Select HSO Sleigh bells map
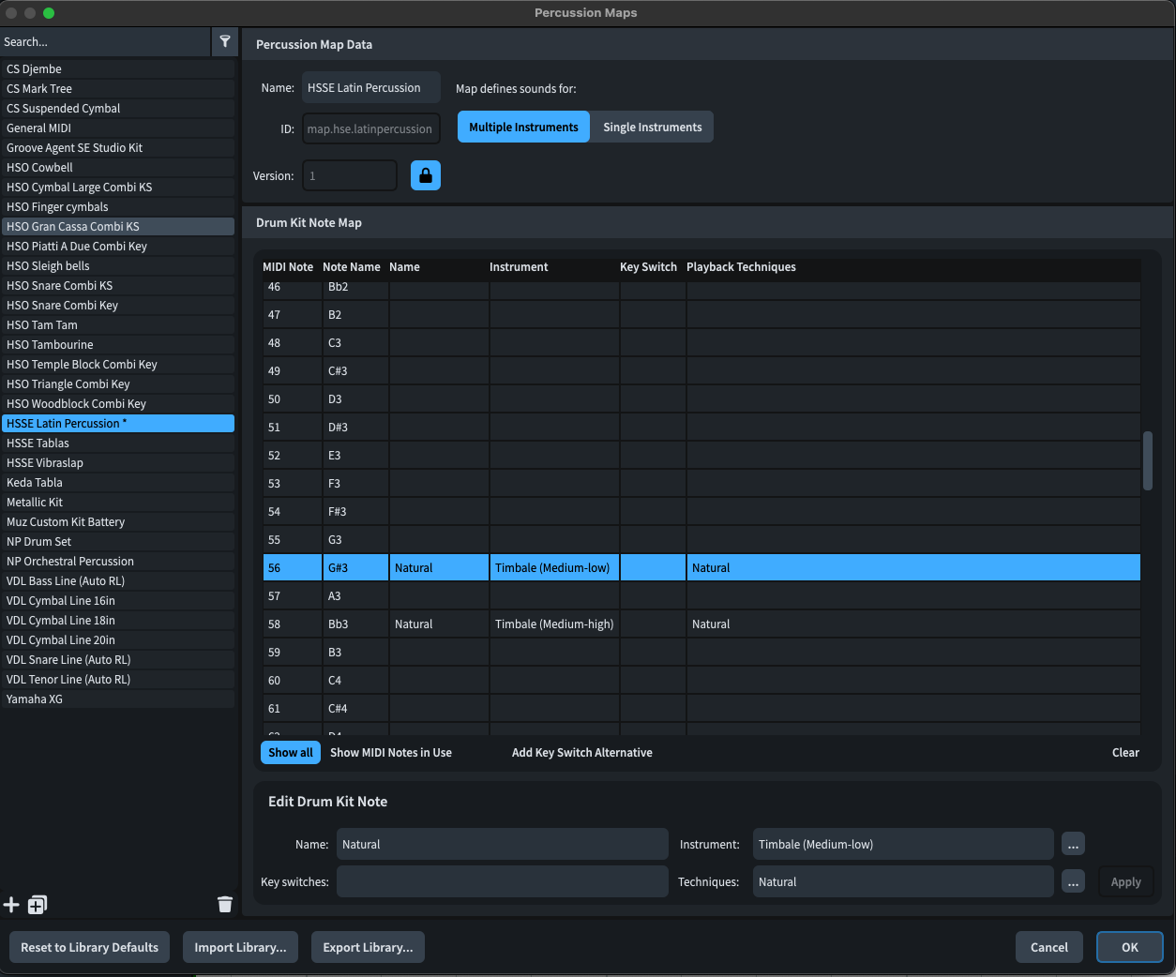The height and width of the screenshot is (977, 1176). point(117,265)
